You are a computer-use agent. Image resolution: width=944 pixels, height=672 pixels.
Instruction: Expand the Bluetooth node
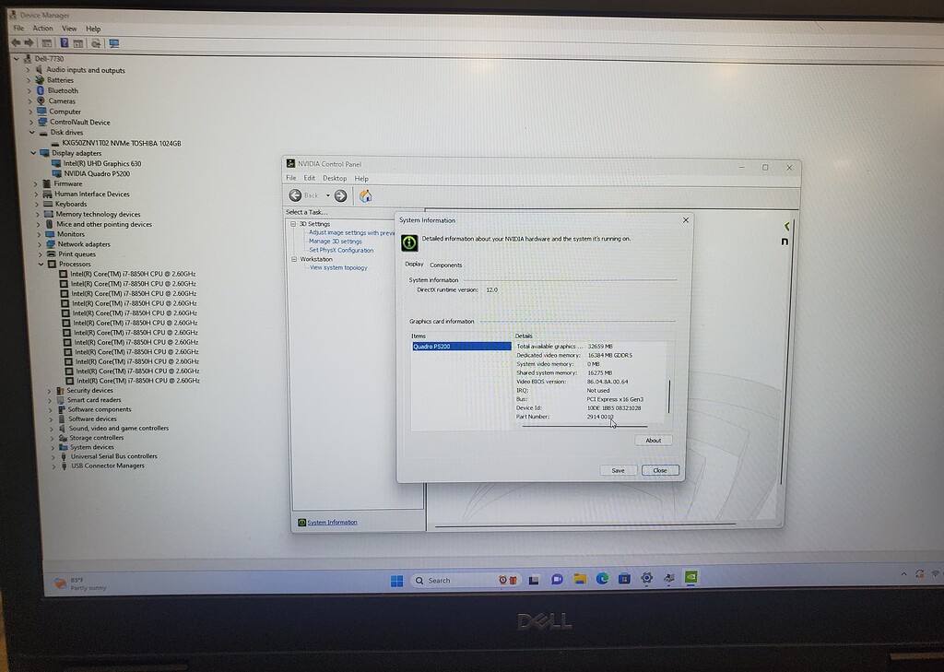pos(29,90)
